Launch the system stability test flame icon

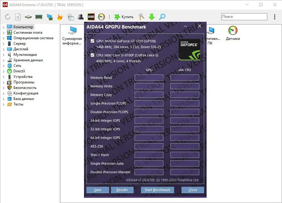point(60,17)
